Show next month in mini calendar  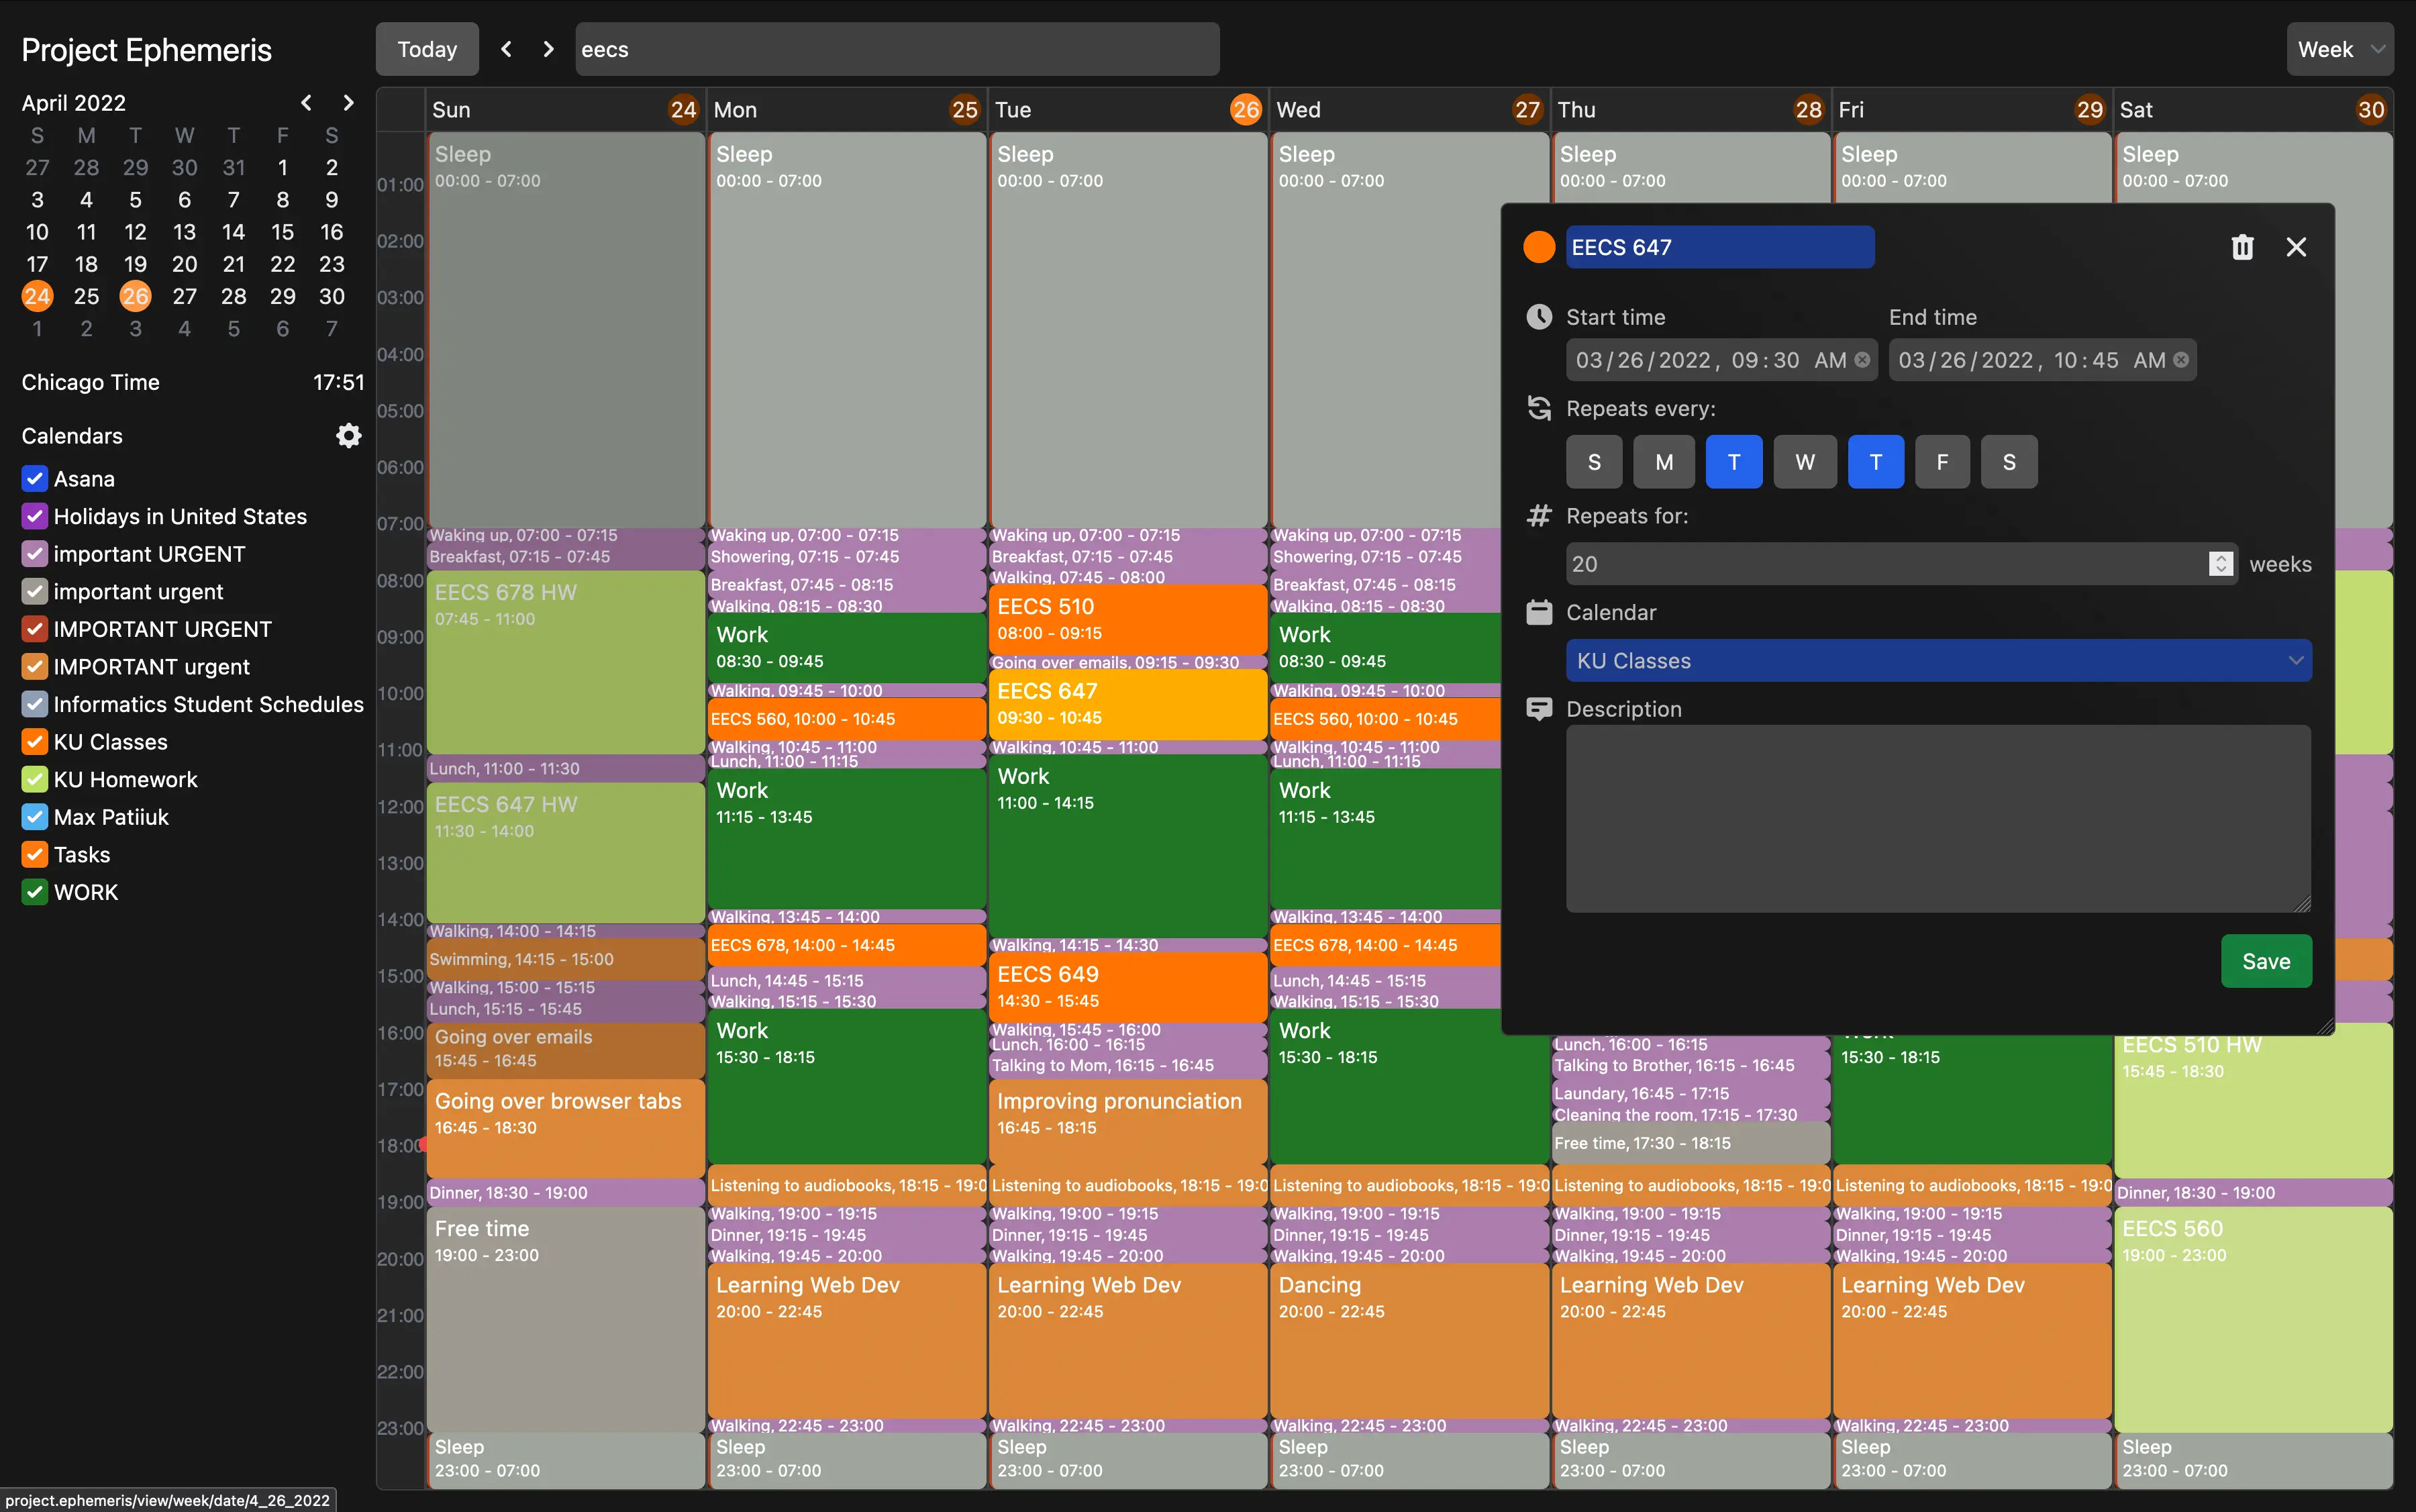(348, 103)
